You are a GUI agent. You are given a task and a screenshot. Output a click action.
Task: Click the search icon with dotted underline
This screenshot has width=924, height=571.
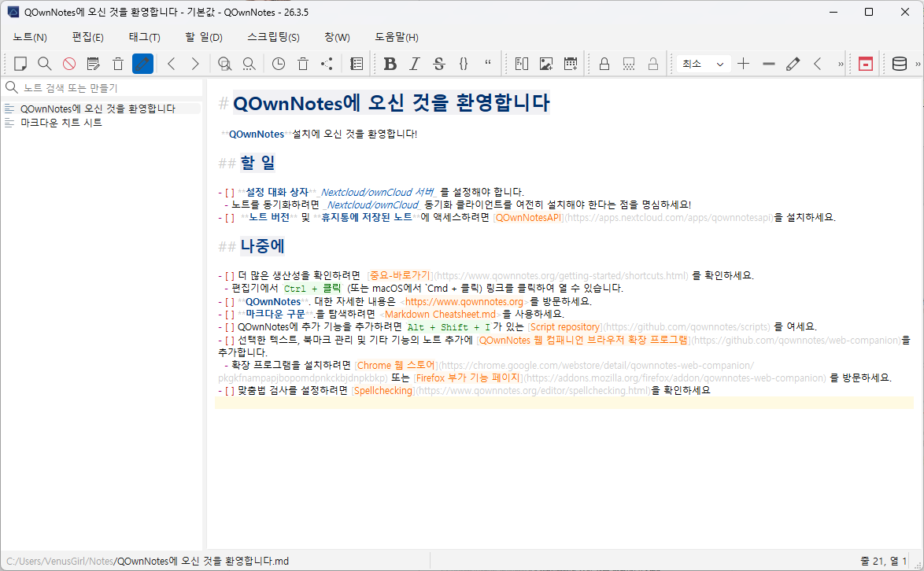click(x=249, y=64)
